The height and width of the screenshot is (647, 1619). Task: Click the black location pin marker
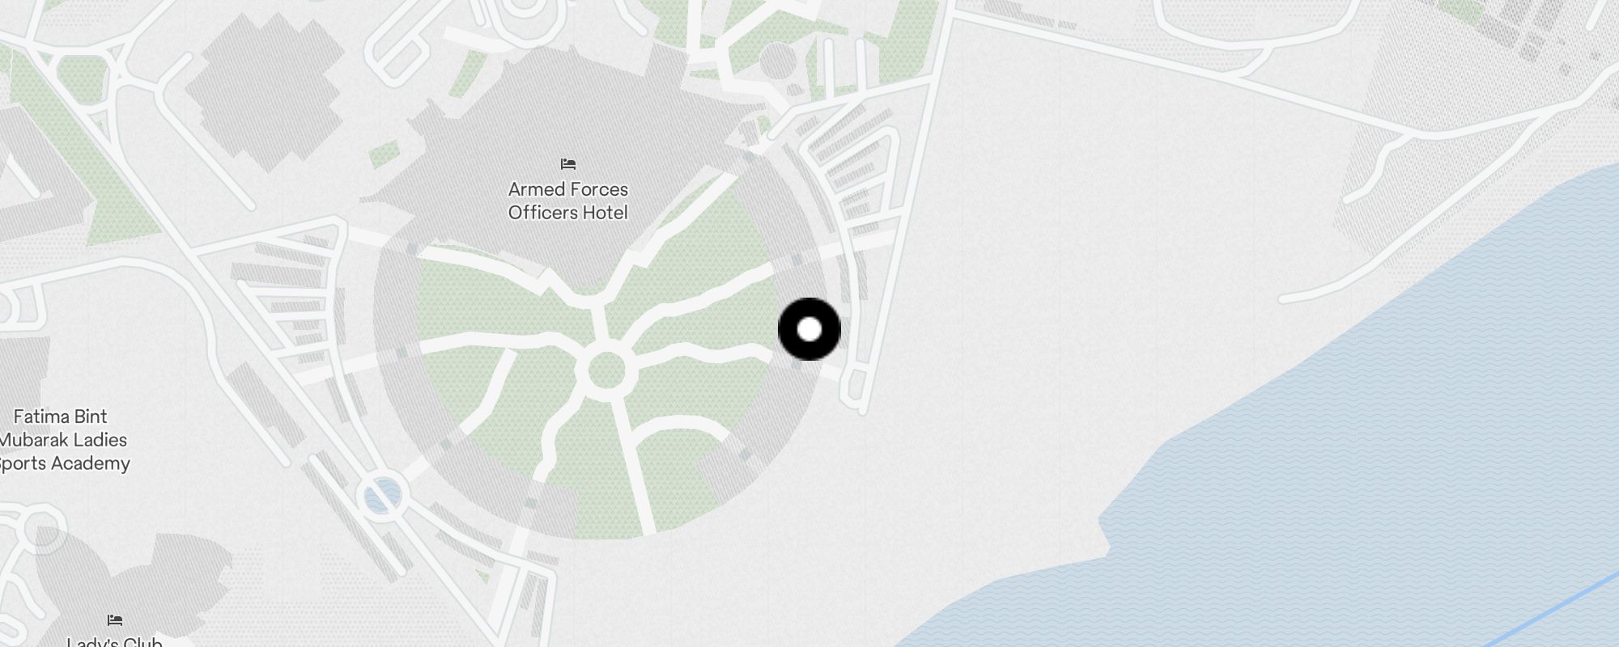click(x=809, y=329)
